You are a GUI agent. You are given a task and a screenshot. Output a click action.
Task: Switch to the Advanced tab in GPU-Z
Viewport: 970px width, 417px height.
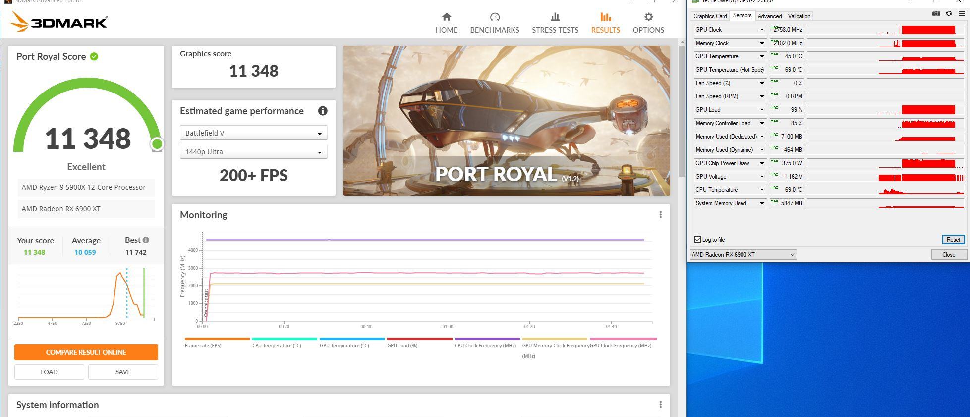click(769, 16)
